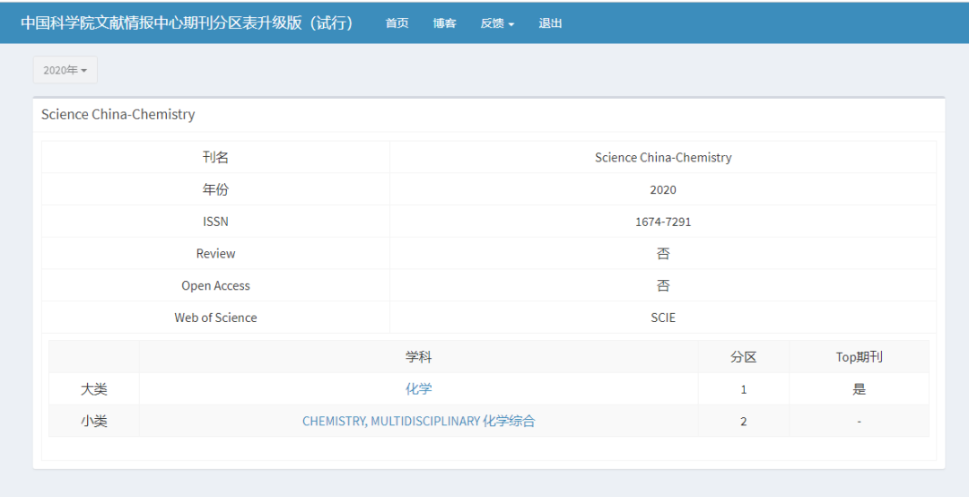Viewport: 969px width, 497px height.
Task: Select the 否 value in the Open Access row
Action: coord(663,285)
